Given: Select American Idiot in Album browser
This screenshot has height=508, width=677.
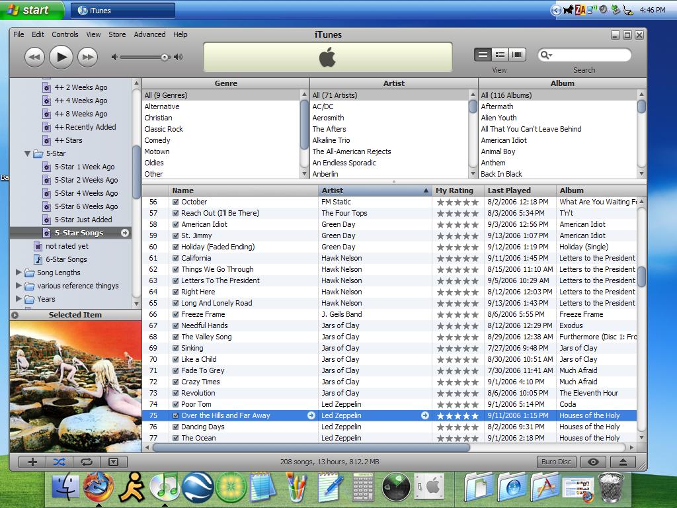Looking at the screenshot, I should point(504,140).
